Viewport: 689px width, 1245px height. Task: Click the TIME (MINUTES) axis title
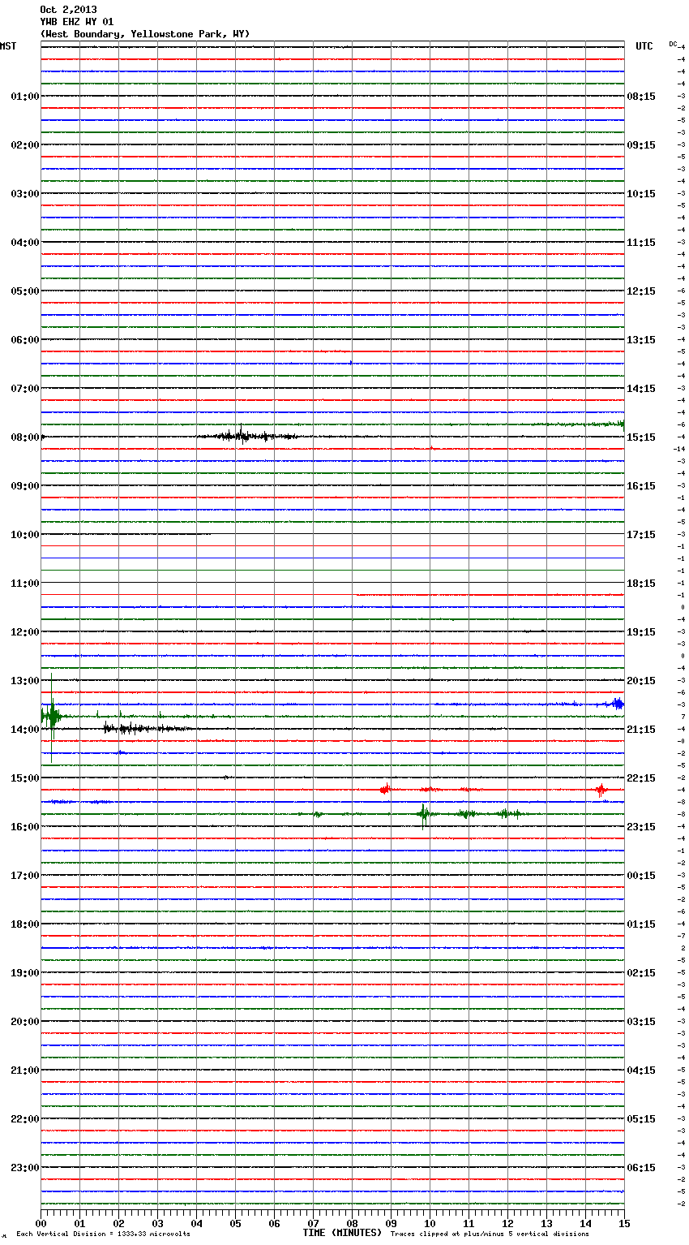(x=342, y=1233)
